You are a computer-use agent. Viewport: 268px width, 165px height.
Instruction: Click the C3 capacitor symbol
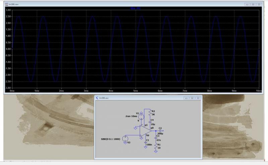click(x=156, y=138)
